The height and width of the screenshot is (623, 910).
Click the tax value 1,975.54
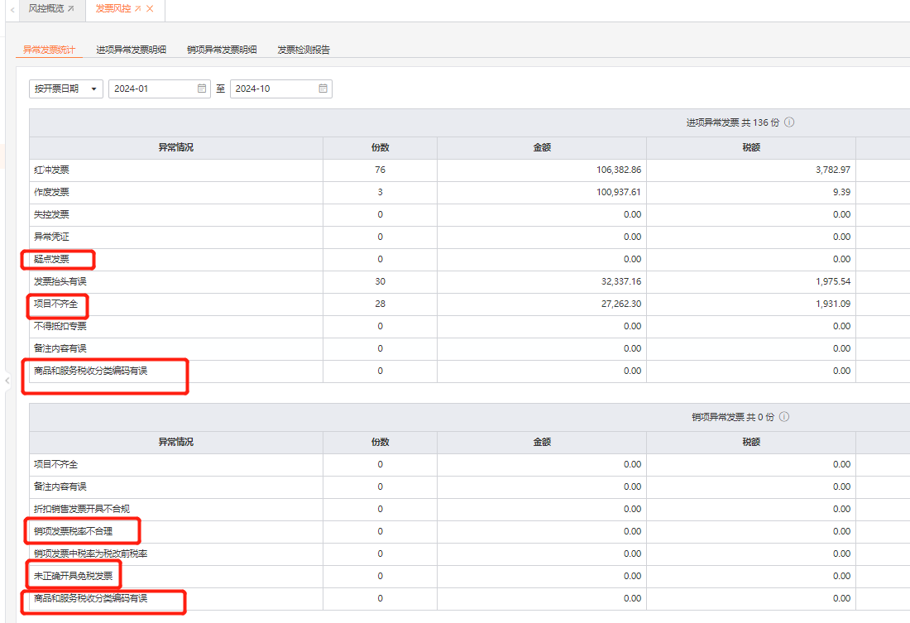click(833, 281)
